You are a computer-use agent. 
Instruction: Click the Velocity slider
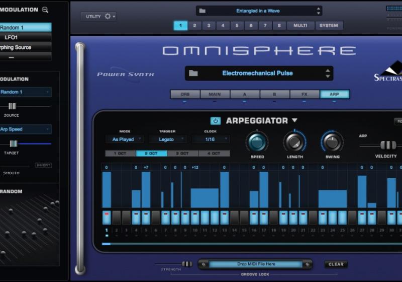[x=387, y=145]
